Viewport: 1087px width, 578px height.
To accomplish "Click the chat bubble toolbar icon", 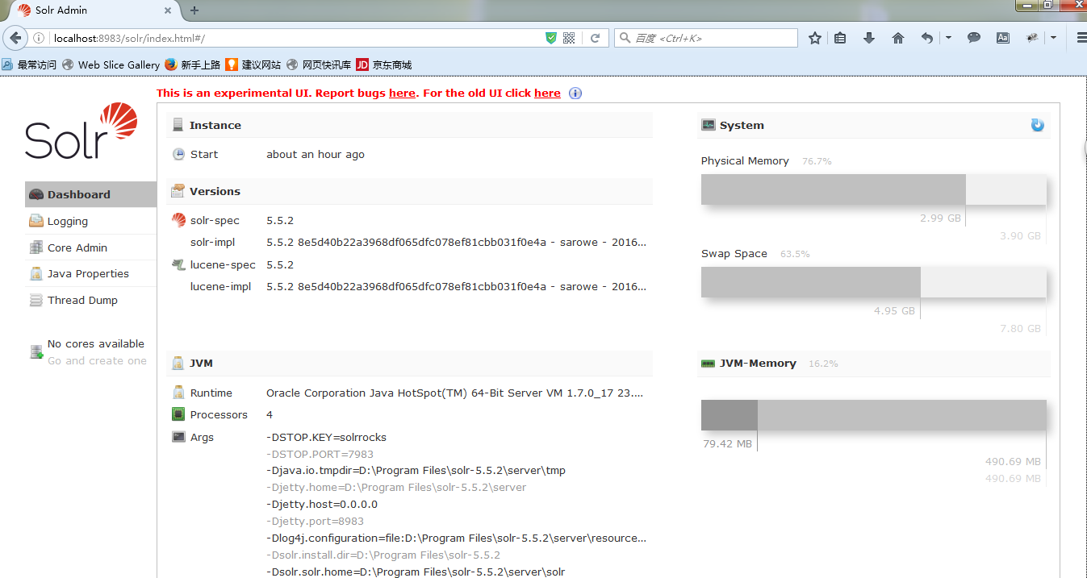I will tap(974, 38).
